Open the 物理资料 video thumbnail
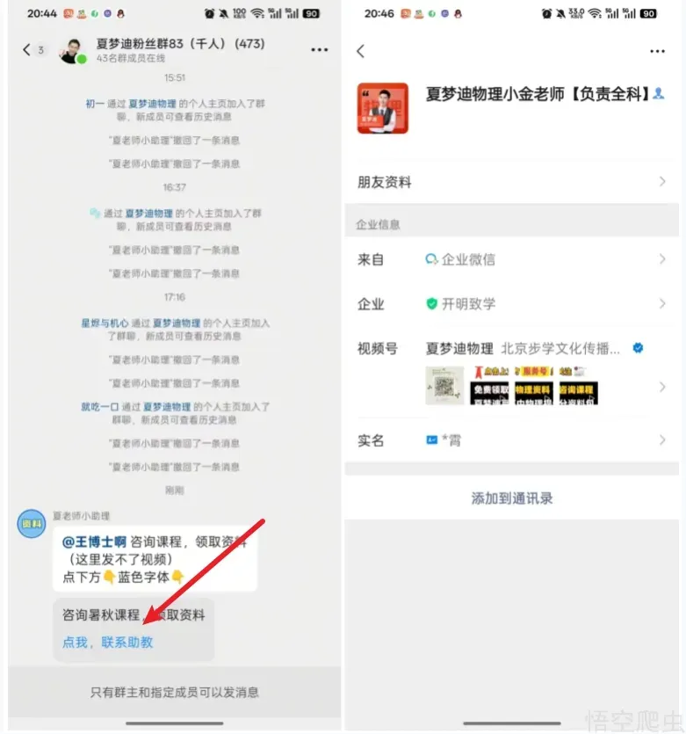The height and width of the screenshot is (734, 686). coord(533,386)
